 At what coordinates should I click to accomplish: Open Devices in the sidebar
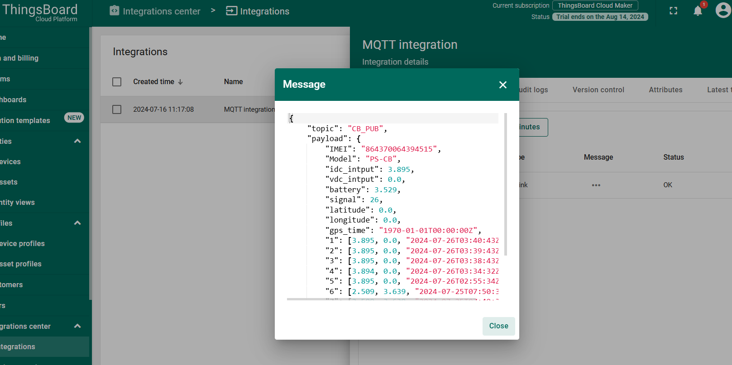click(44, 162)
